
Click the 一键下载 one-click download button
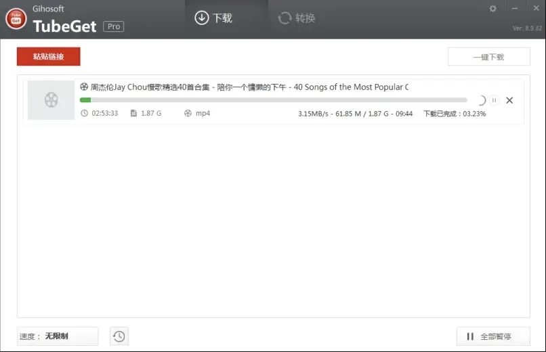[x=488, y=57]
